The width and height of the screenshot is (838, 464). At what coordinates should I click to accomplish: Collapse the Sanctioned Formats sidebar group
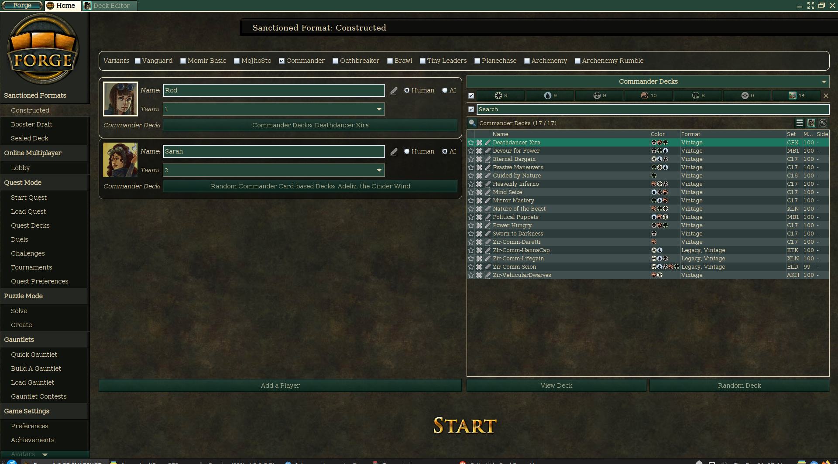(45, 96)
